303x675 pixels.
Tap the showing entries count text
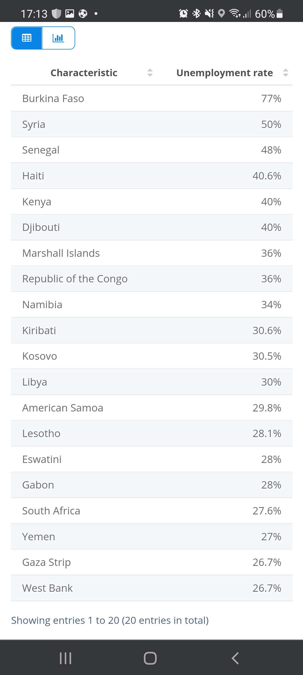click(x=110, y=620)
